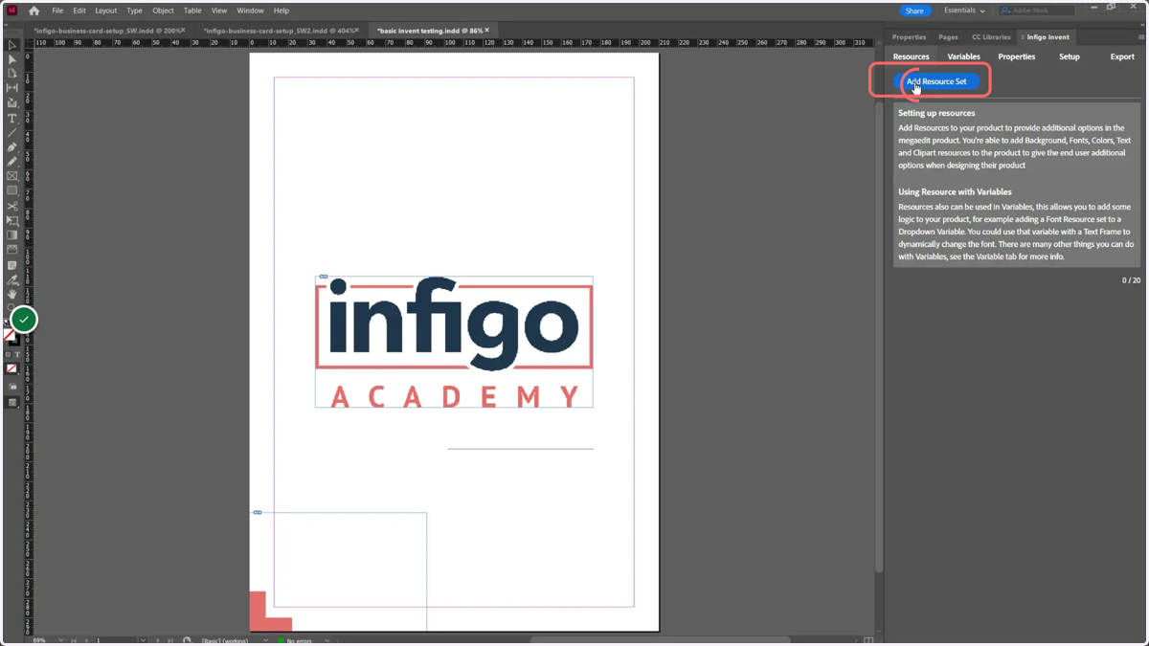The height and width of the screenshot is (646, 1149).
Task: Open the File menu
Action: 57,11
